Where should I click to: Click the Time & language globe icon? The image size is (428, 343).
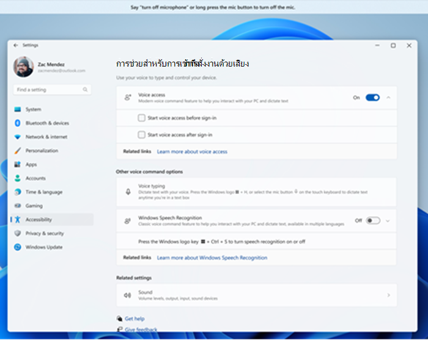(x=18, y=192)
